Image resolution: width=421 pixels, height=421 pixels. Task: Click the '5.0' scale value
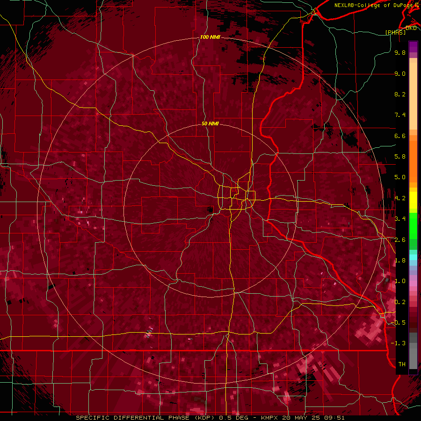[400, 177]
